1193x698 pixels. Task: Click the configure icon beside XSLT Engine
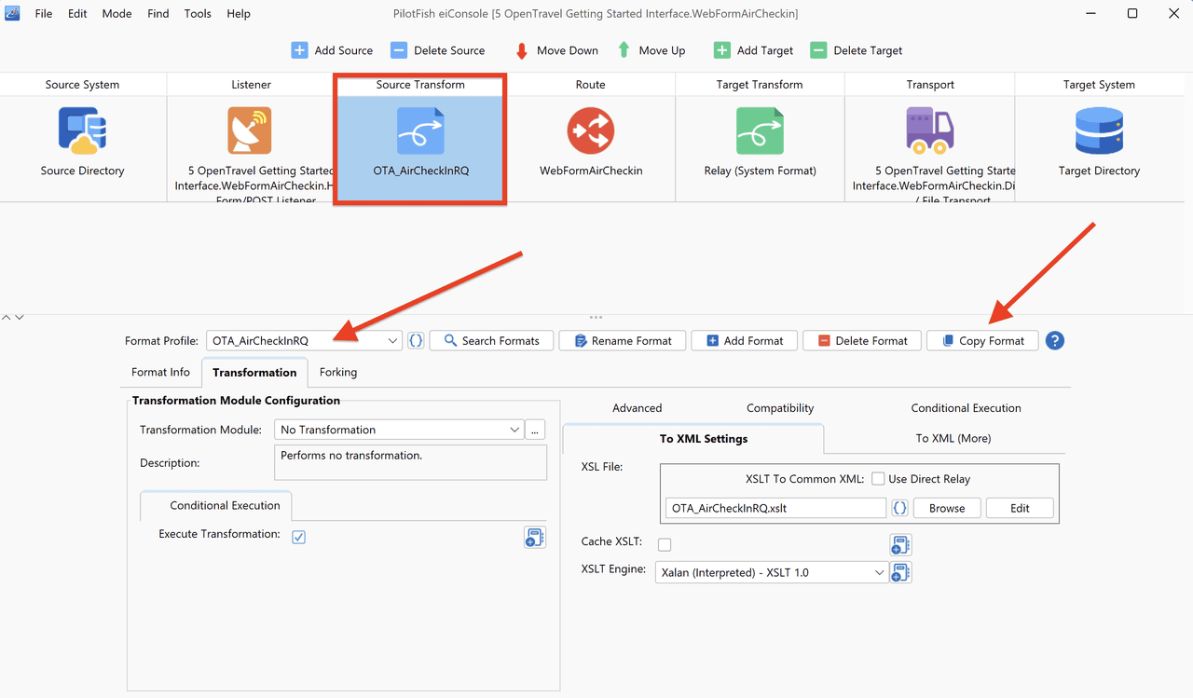pyautogui.click(x=900, y=572)
